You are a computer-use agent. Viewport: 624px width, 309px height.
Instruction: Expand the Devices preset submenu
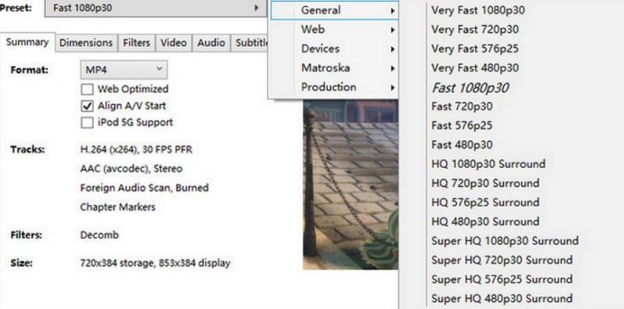click(x=334, y=49)
